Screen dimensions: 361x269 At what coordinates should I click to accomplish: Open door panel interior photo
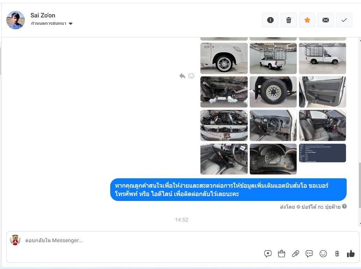pos(323,92)
